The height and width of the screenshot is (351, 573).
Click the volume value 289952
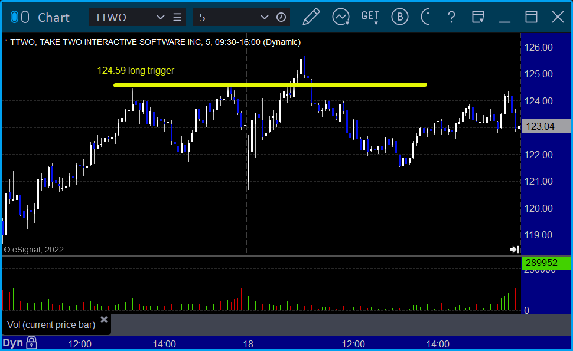click(546, 263)
